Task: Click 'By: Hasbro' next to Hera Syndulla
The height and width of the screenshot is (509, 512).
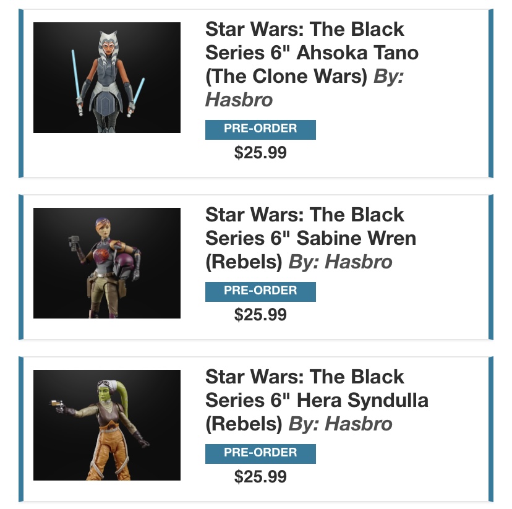Action: pos(340,424)
